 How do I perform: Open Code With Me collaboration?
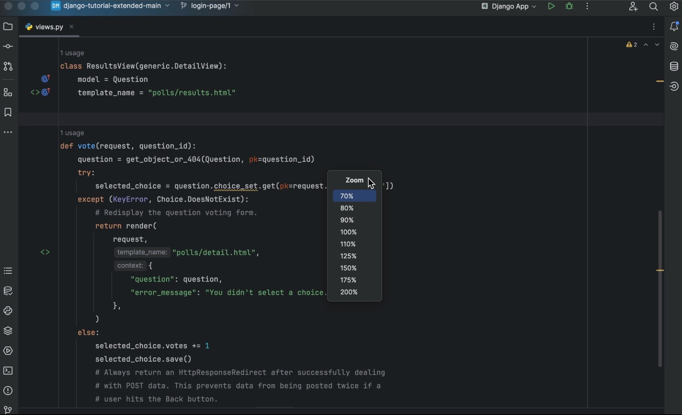(634, 6)
